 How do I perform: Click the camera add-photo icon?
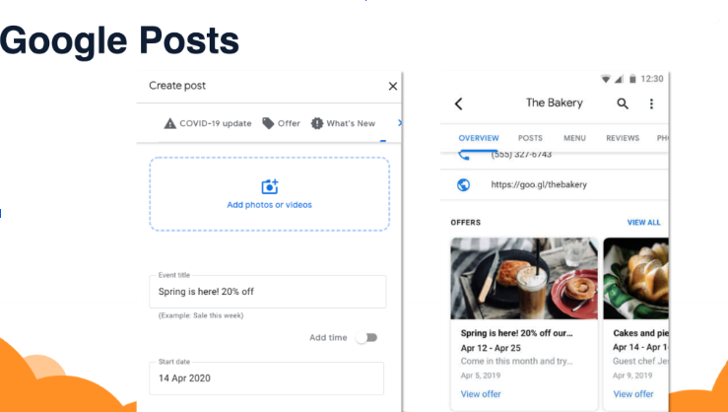(x=269, y=186)
